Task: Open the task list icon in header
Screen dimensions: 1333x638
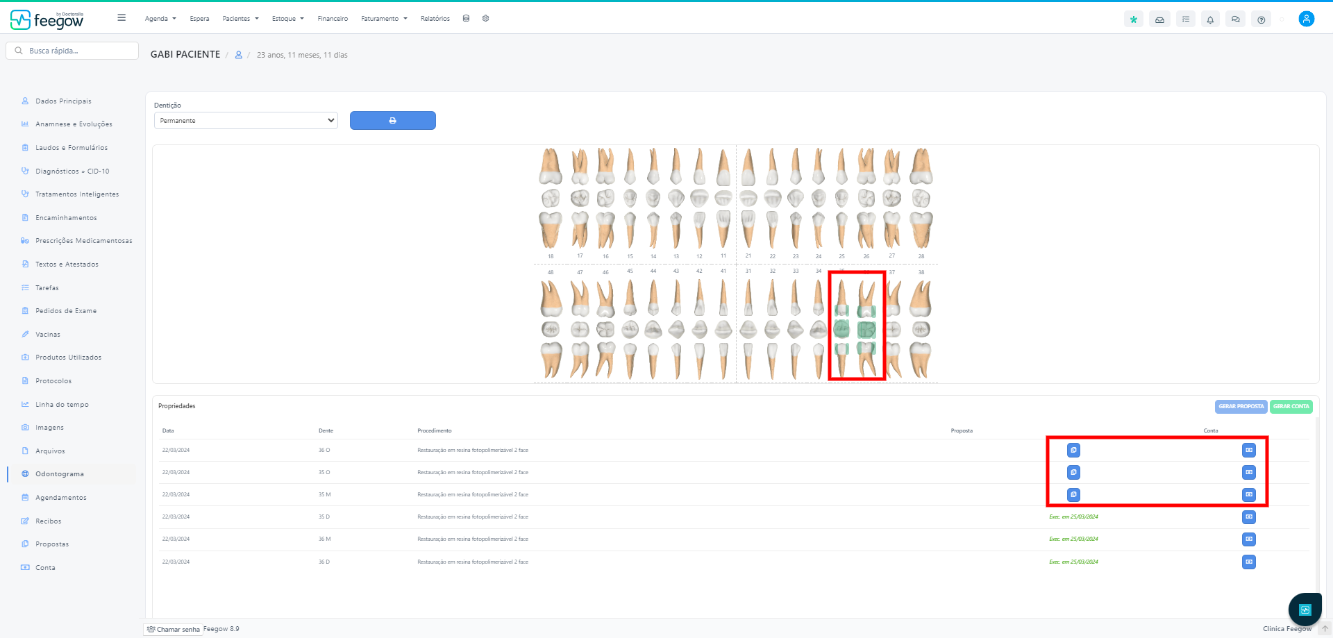Action: [1185, 19]
